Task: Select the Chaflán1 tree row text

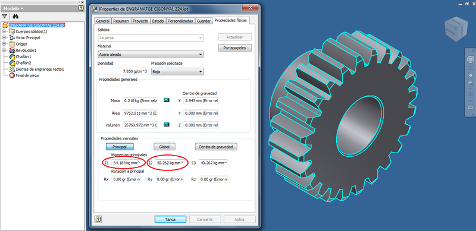Action: point(23,56)
